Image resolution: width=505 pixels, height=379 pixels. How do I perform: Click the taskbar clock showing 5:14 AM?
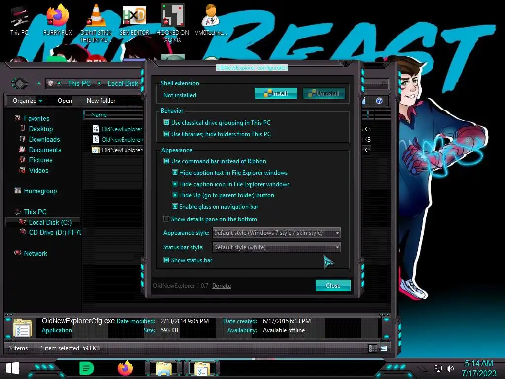pyautogui.click(x=478, y=368)
